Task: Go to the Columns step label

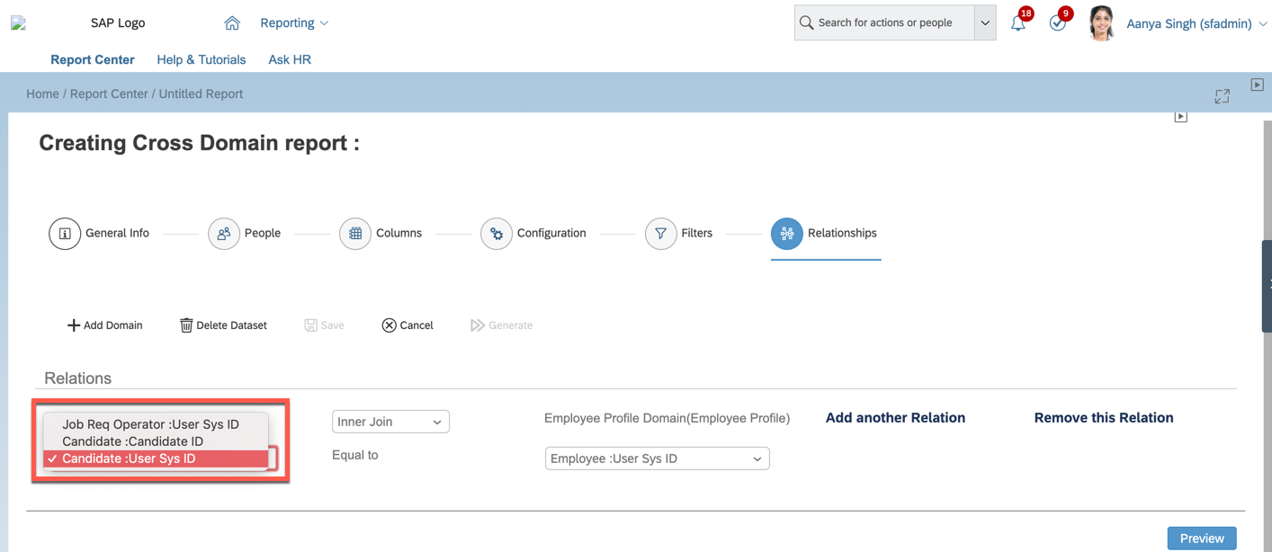Action: [x=399, y=233]
